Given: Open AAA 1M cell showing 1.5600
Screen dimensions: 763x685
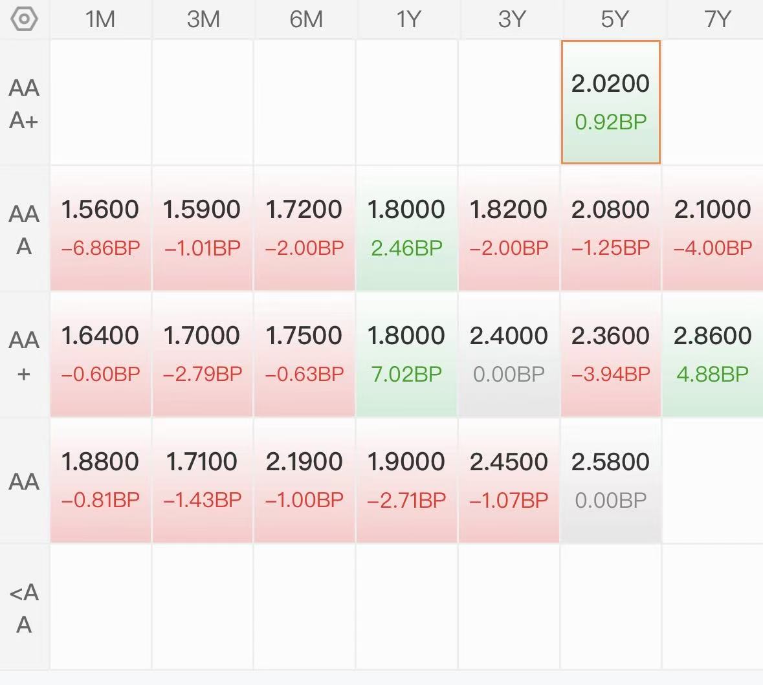Looking at the screenshot, I should [x=100, y=228].
